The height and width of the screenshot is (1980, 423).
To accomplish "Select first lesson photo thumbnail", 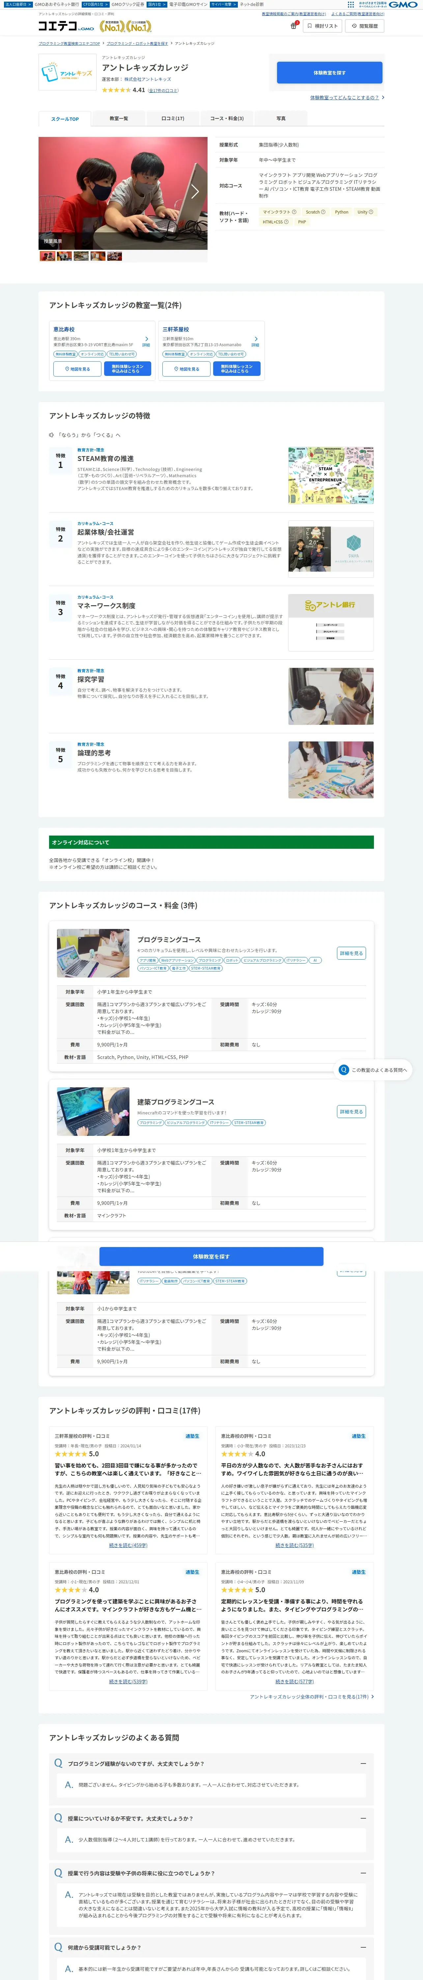I will 47,256.
